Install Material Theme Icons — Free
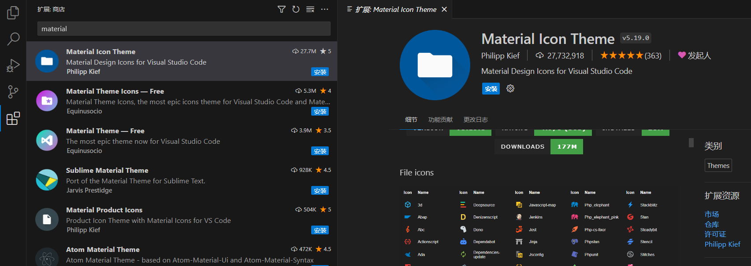This screenshot has width=751, height=266. [x=320, y=112]
